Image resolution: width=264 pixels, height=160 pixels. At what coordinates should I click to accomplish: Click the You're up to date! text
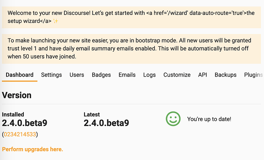tap(209, 119)
